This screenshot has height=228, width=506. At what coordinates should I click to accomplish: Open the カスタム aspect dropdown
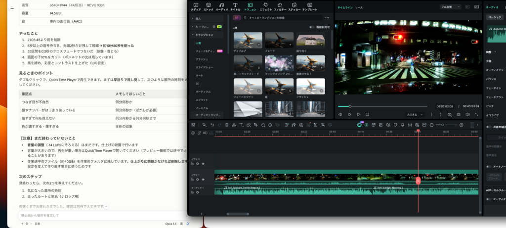point(415,115)
